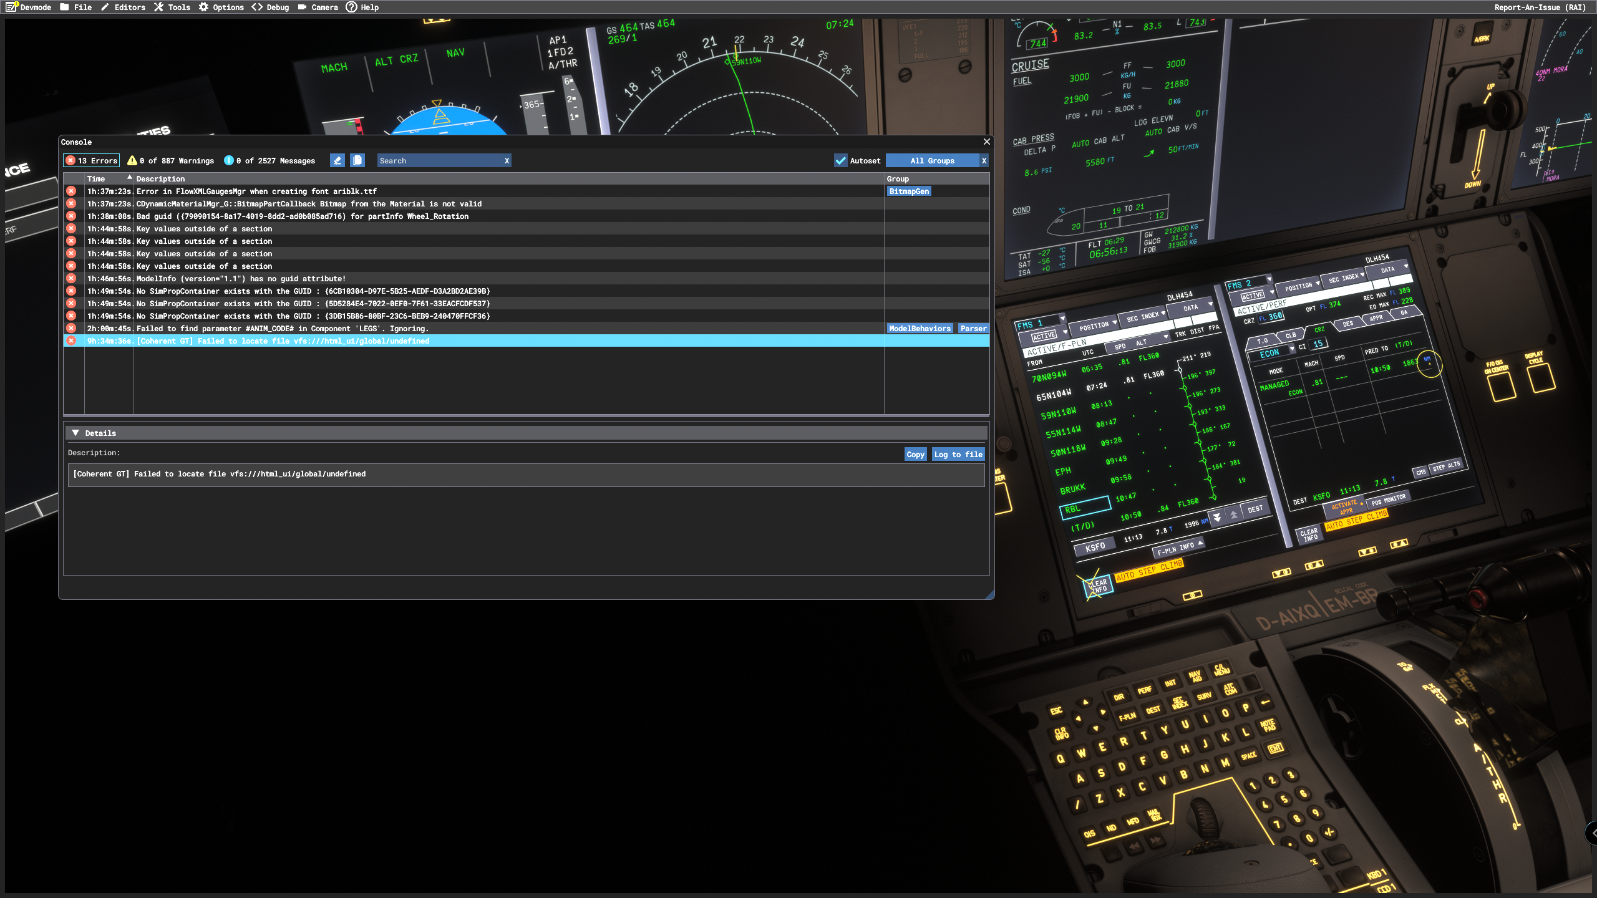Open the All Groups dropdown
Viewport: 1597px width, 898px height.
pyautogui.click(x=932, y=160)
